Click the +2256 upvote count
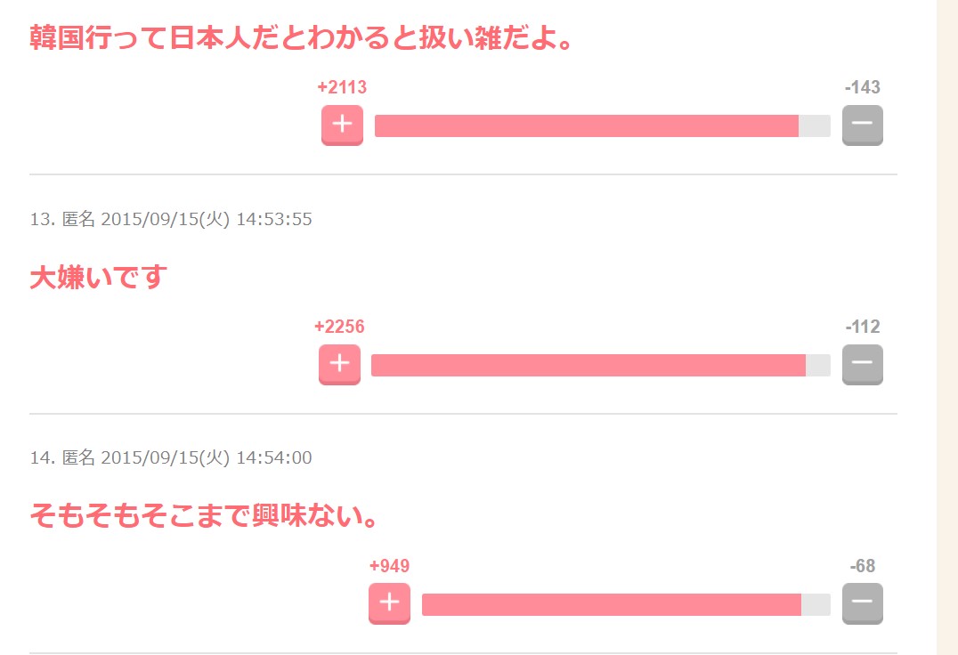Viewport: 958px width, 655px height. click(x=339, y=327)
